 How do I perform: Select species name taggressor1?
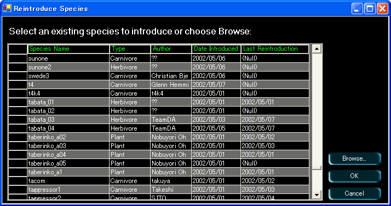coord(68,190)
